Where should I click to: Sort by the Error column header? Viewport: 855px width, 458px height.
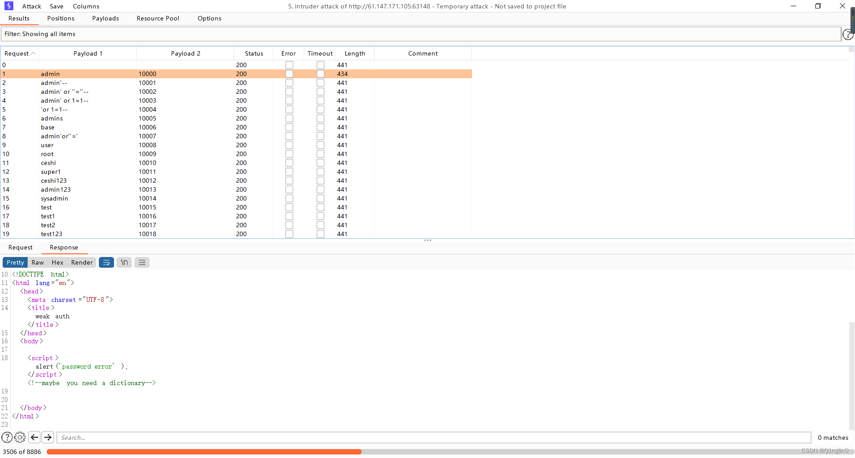[x=289, y=53]
